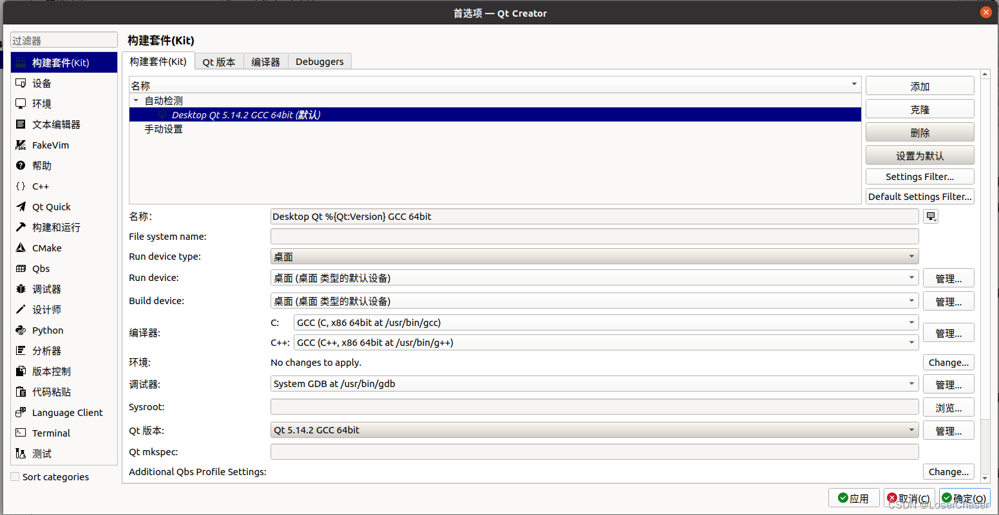Open the Qbs category icon

(x=21, y=268)
